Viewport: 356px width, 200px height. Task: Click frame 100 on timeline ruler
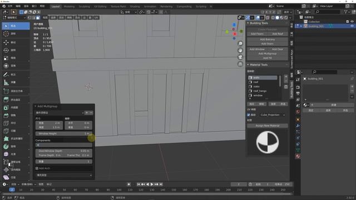119,190
